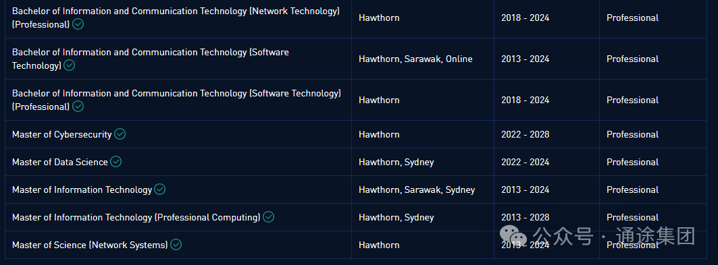Select Master of Science (Network Systems) course name
The image size is (718, 265).
(90, 245)
